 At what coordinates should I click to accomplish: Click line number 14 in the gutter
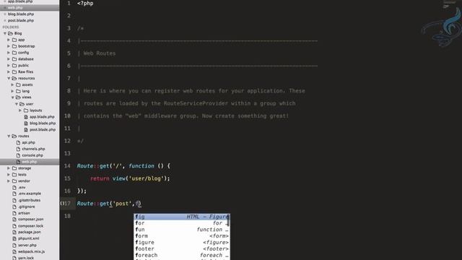tap(67, 166)
